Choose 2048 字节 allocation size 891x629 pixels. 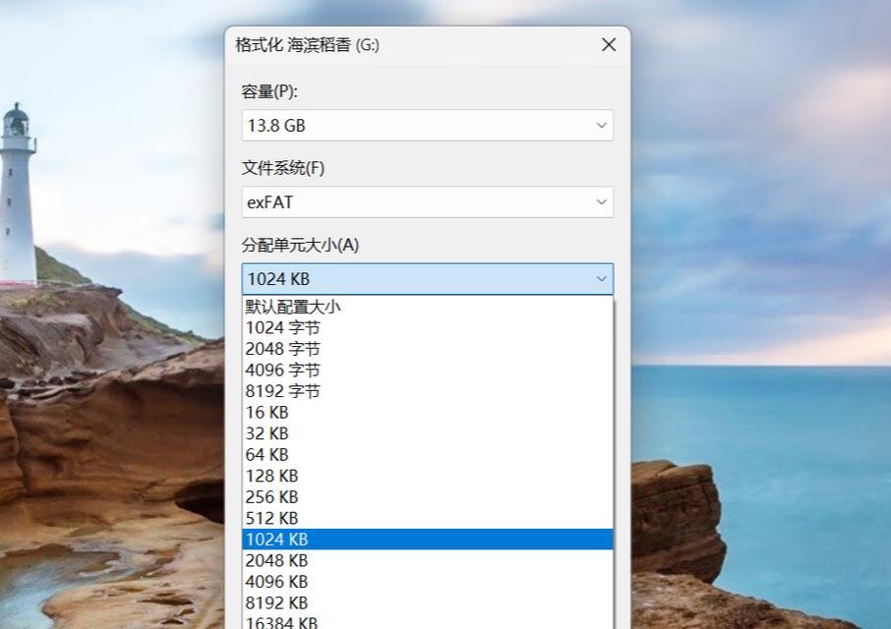pyautogui.click(x=428, y=349)
